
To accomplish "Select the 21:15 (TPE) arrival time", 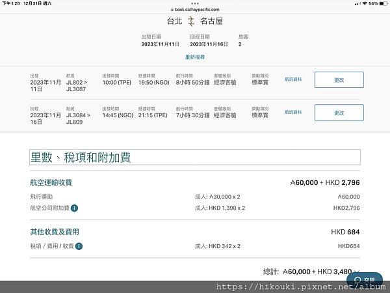I will [x=153, y=115].
